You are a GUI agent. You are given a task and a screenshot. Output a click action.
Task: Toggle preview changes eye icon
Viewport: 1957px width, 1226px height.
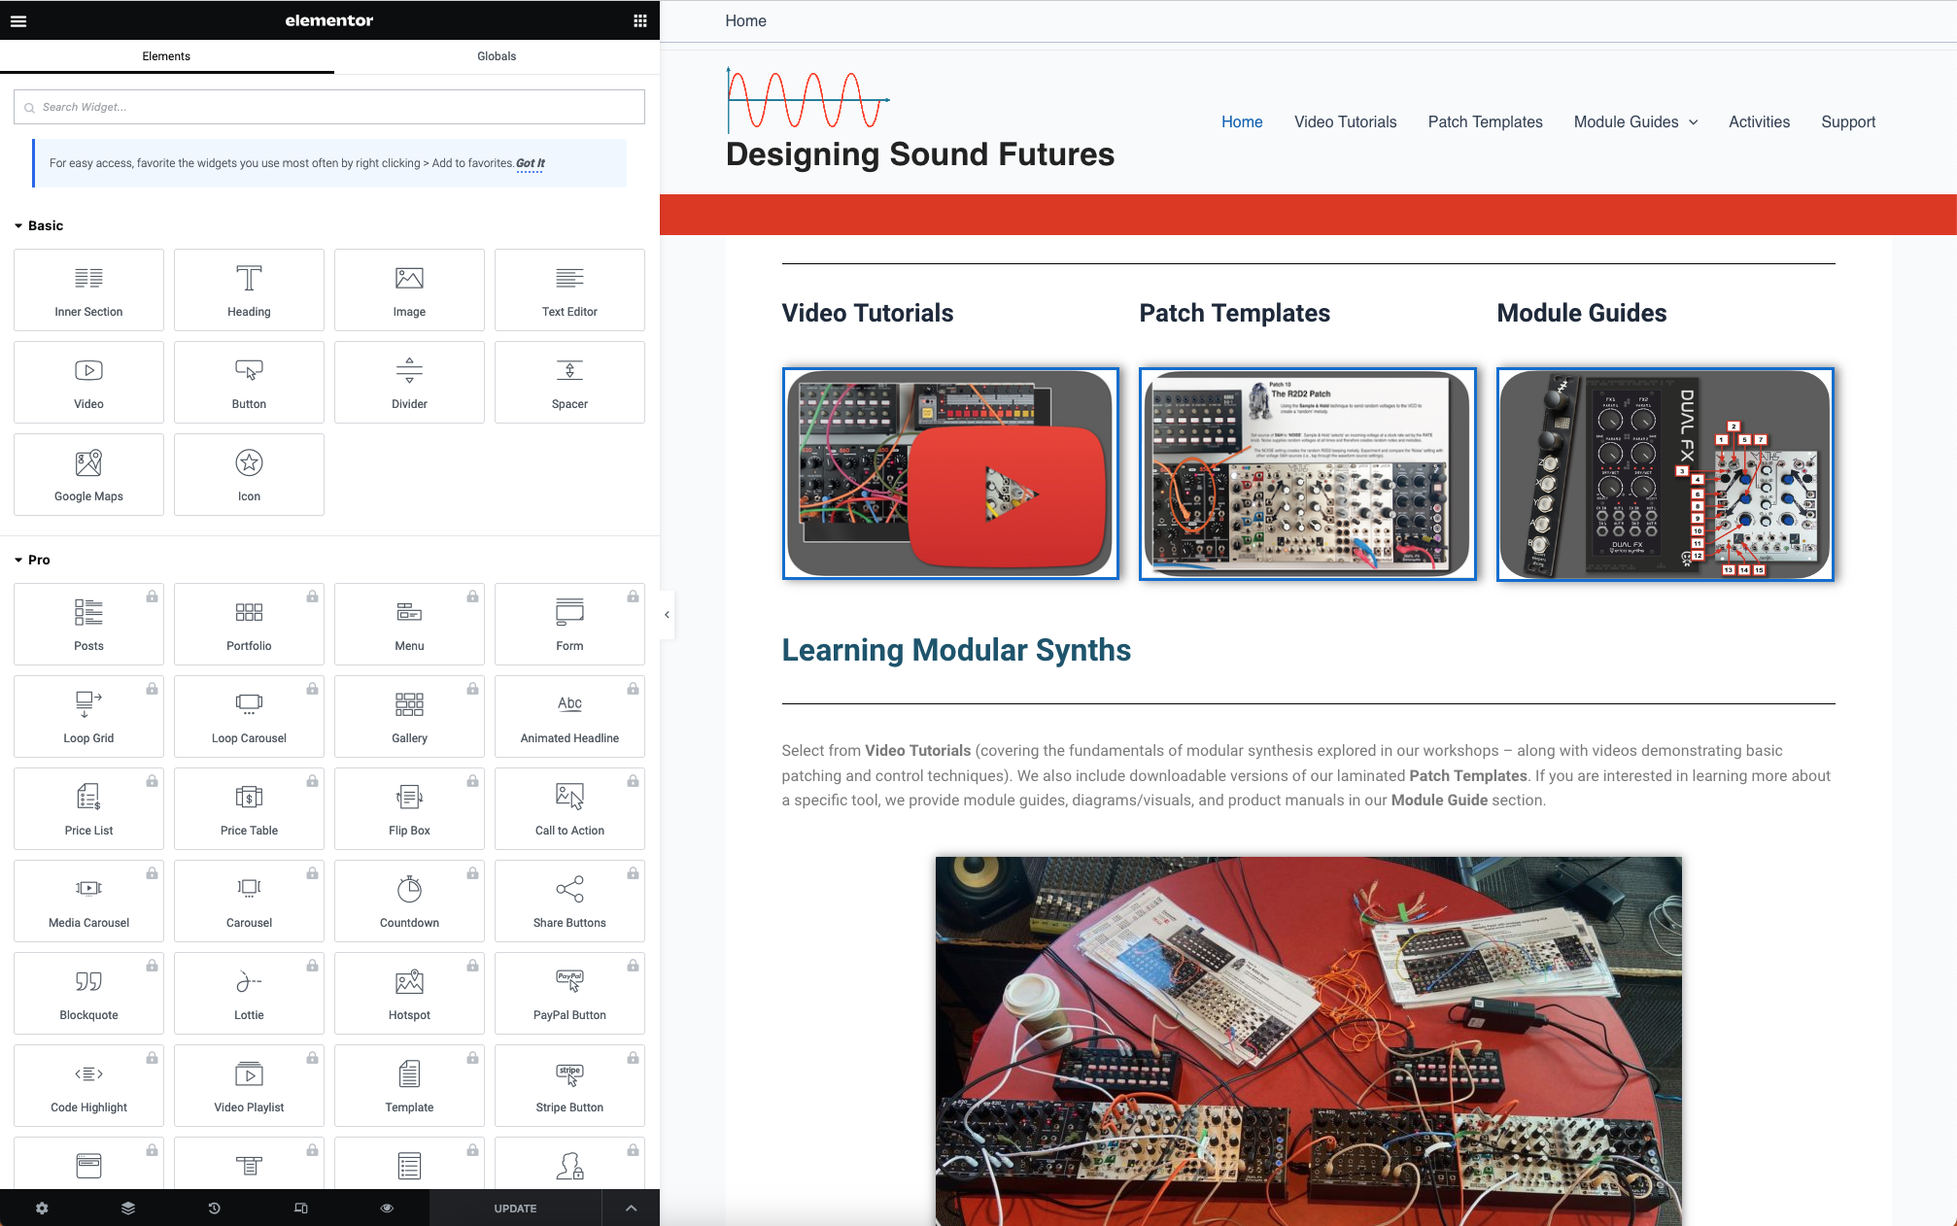387,1209
